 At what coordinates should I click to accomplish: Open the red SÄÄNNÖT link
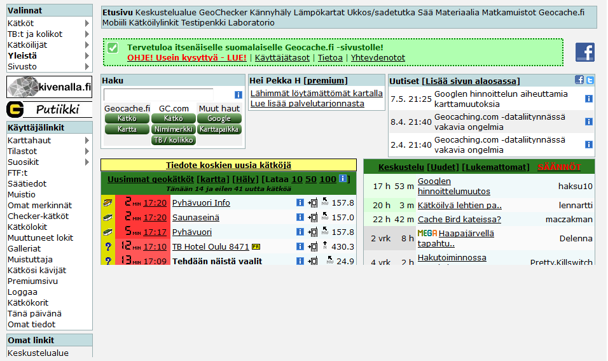pyautogui.click(x=558, y=167)
